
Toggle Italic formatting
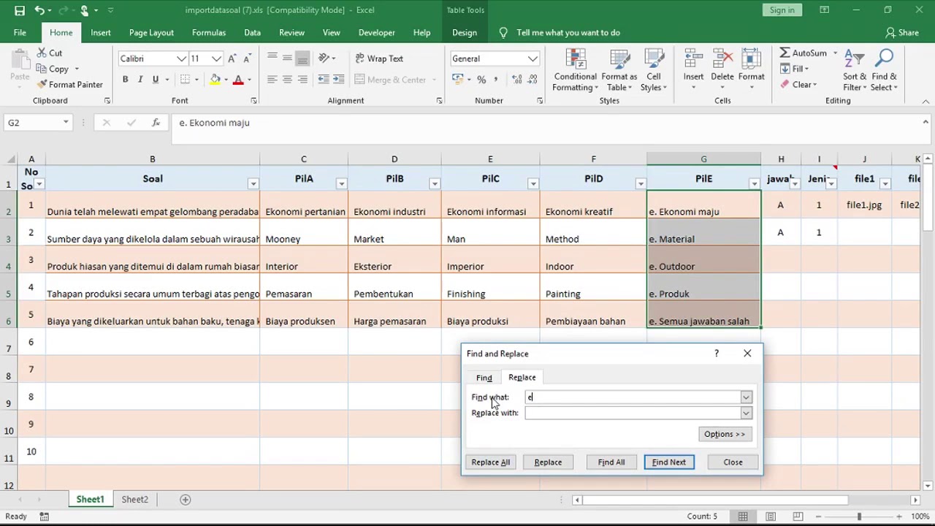point(140,79)
